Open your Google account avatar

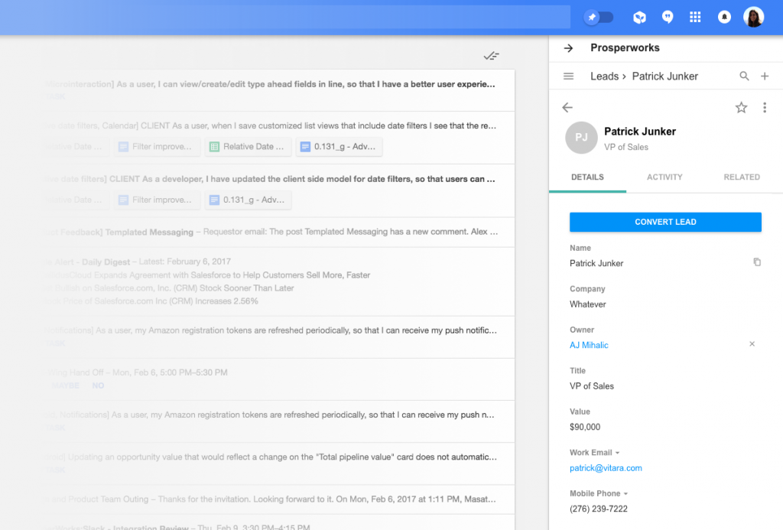click(x=753, y=16)
